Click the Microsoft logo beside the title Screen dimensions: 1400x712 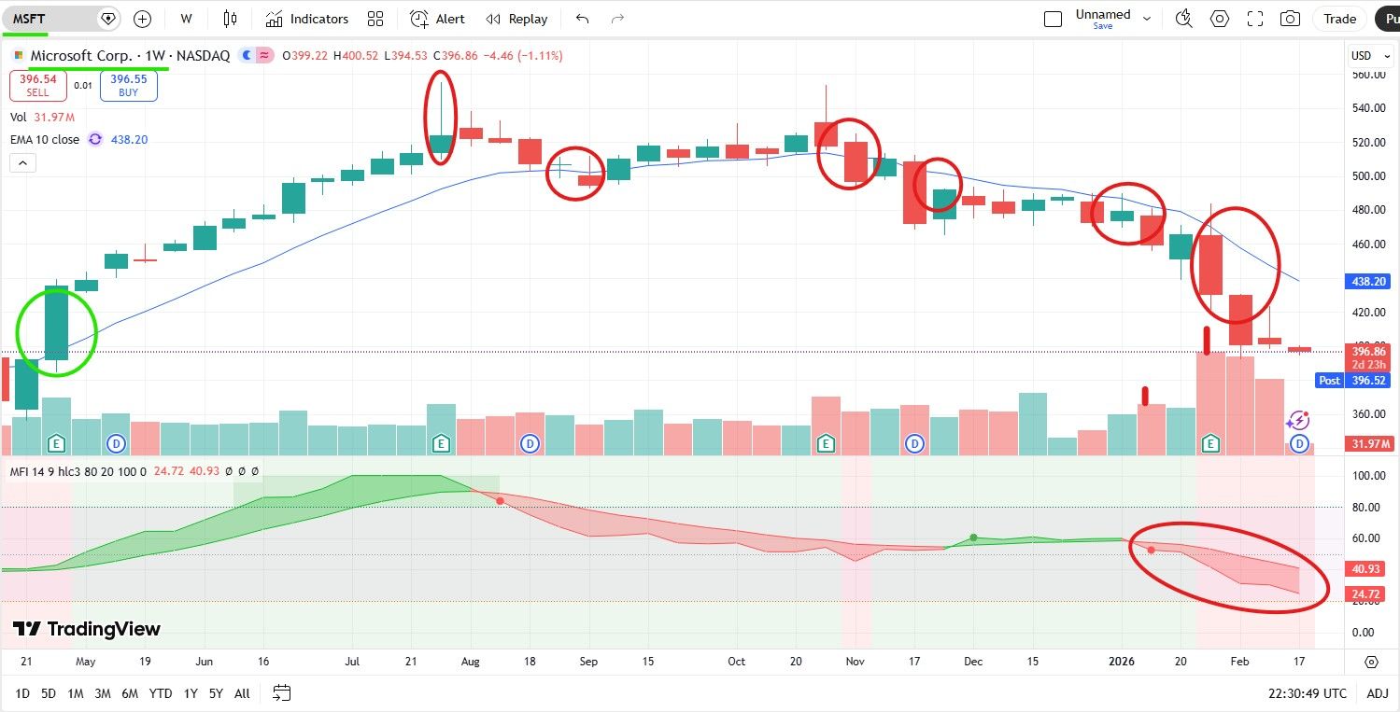coord(18,56)
